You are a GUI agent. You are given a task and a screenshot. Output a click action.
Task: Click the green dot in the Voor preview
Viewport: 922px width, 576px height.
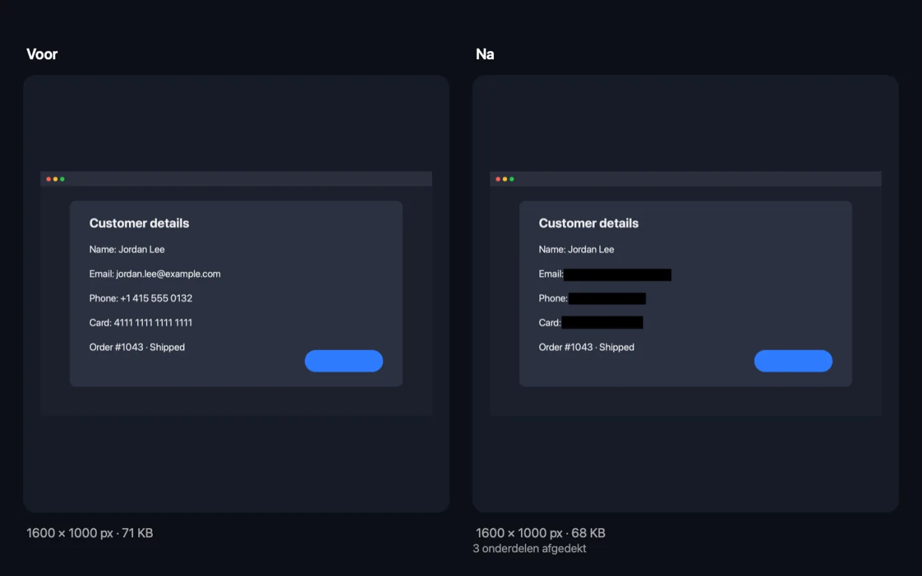click(x=63, y=179)
